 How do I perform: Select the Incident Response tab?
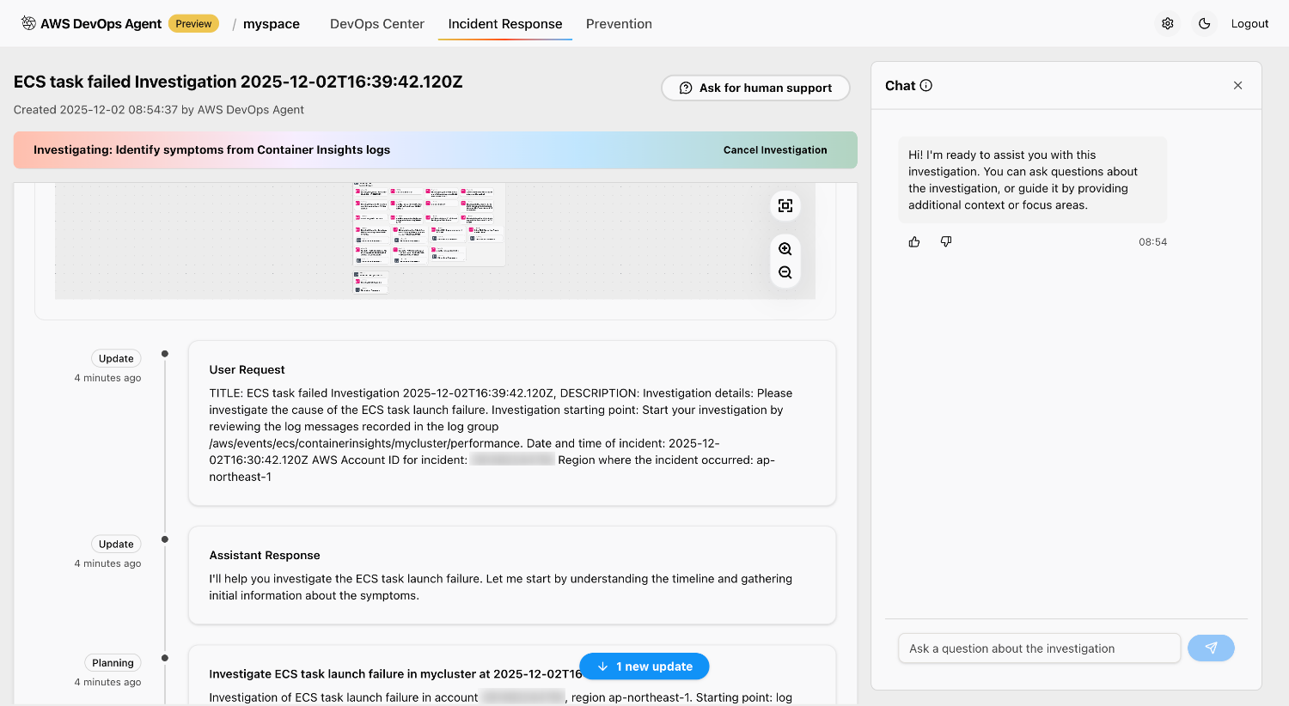(505, 24)
